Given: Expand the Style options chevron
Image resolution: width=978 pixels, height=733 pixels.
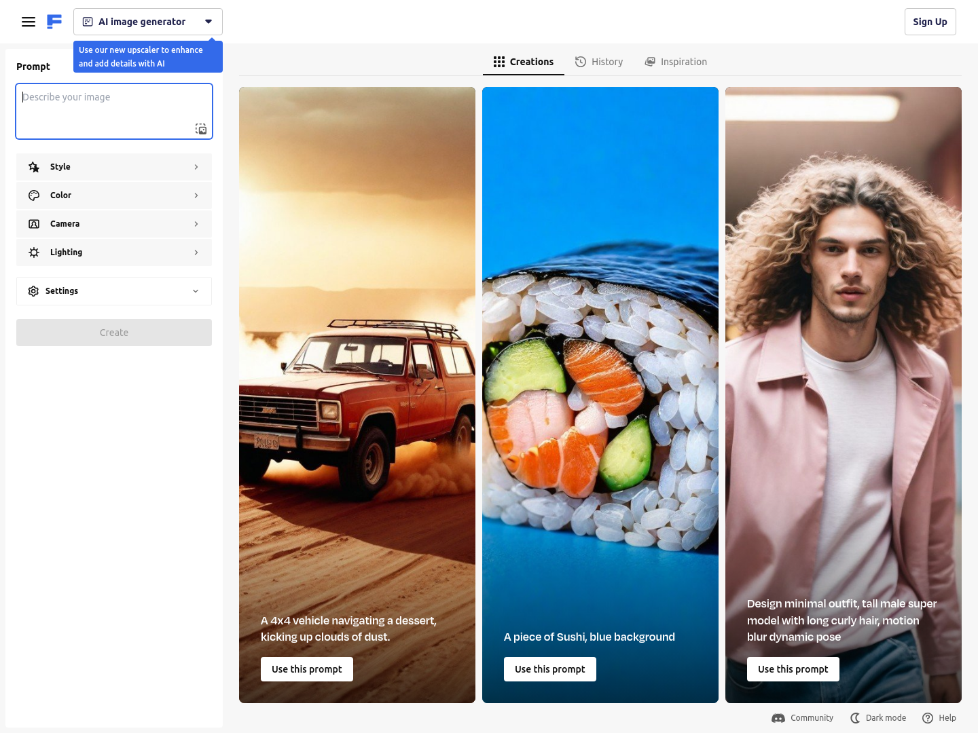Looking at the screenshot, I should pos(196,167).
